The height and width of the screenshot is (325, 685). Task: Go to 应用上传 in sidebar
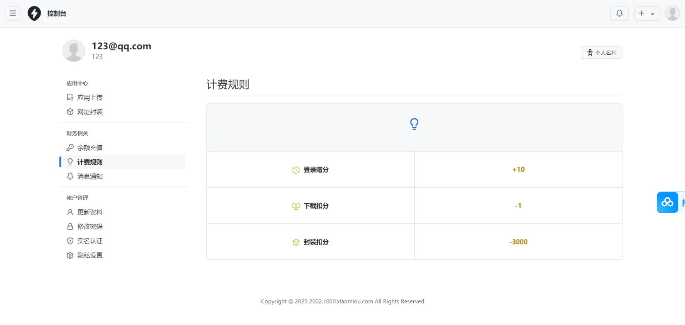tap(90, 98)
